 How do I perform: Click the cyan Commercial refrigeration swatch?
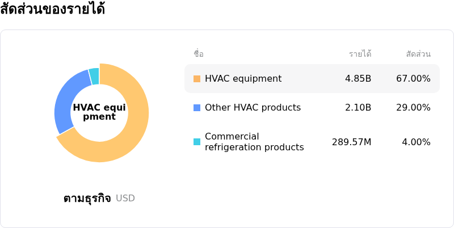point(197,142)
